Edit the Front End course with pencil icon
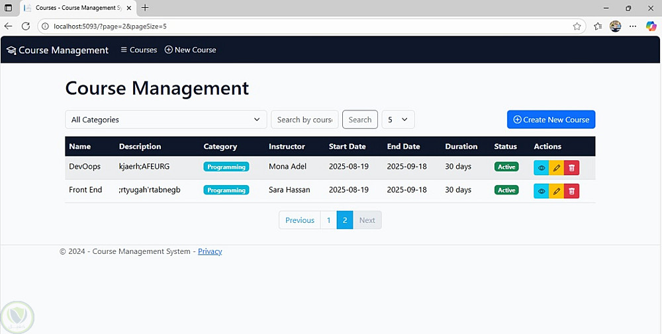662x334 pixels. click(557, 191)
